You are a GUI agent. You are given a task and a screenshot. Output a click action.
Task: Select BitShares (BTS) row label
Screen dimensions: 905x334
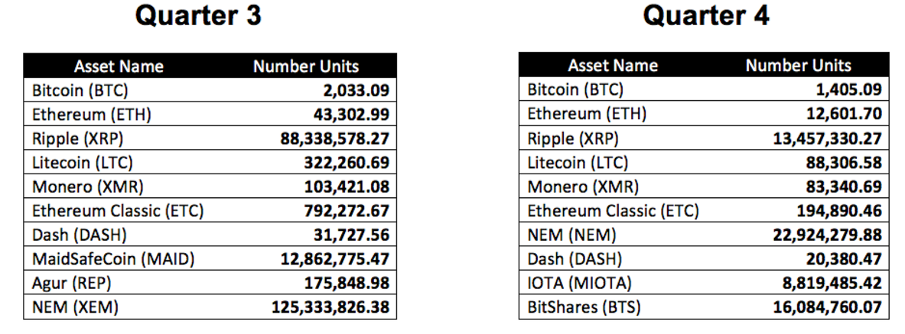[584, 307]
